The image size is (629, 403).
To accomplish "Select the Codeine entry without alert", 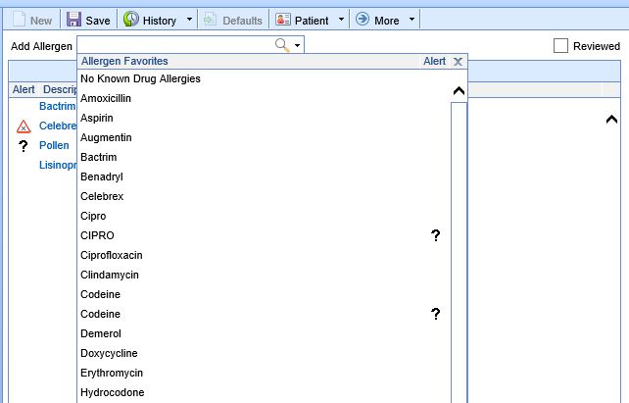I will (100, 294).
